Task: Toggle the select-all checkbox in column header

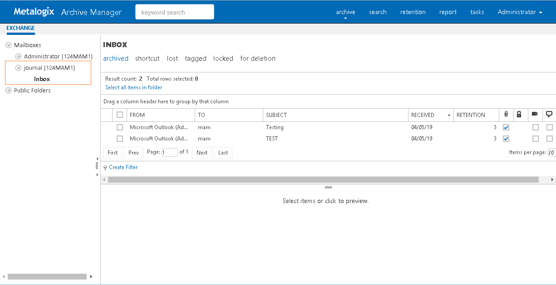Action: click(x=120, y=115)
